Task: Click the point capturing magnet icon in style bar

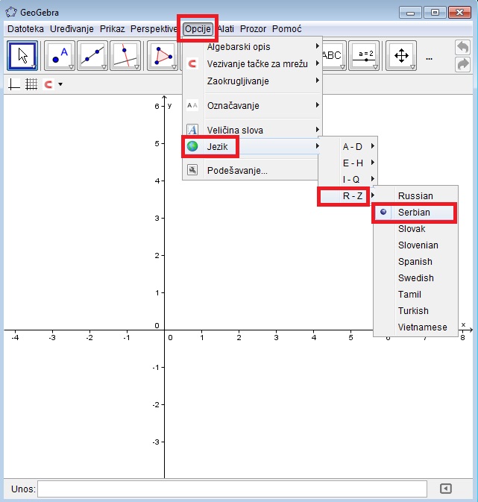Action: coord(48,84)
